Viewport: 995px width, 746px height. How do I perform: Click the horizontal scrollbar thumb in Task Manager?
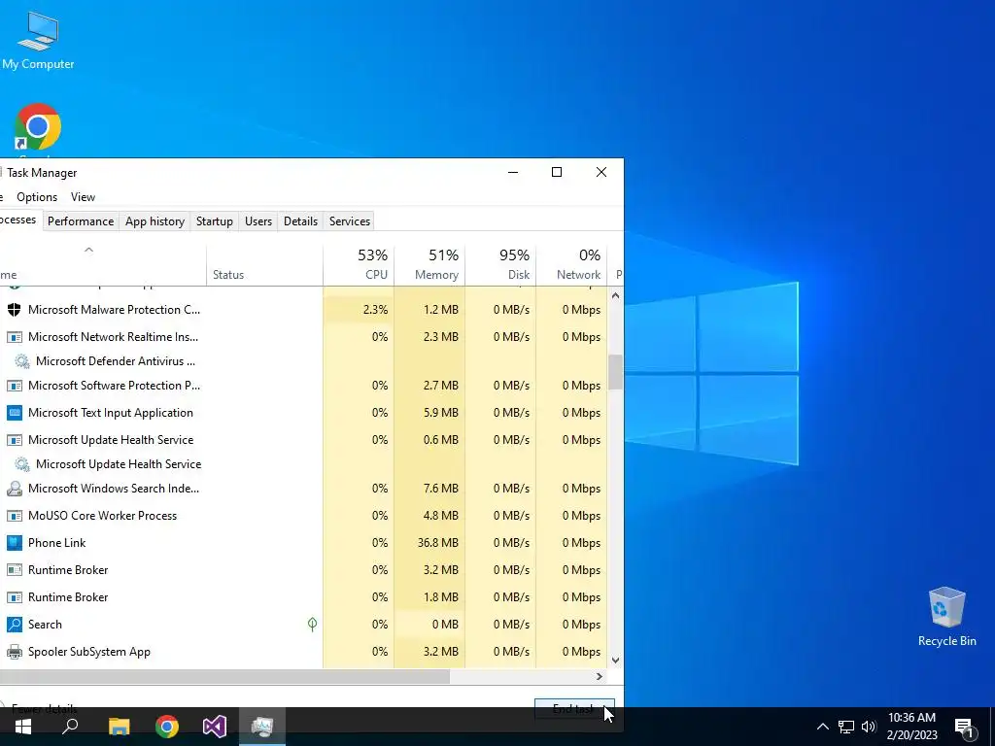(224, 677)
